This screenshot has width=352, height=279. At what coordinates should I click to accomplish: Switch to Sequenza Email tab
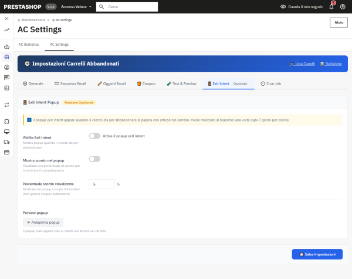[x=70, y=83]
